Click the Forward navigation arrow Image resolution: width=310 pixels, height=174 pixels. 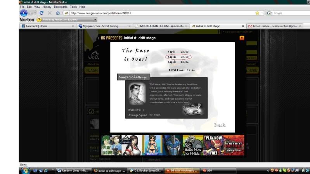click(x=31, y=13)
